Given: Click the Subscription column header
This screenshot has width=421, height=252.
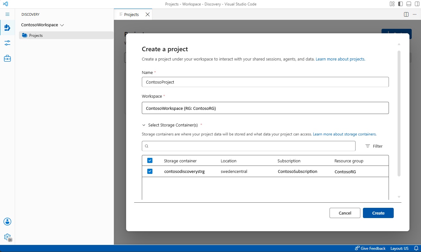Looking at the screenshot, I should pyautogui.click(x=289, y=161).
